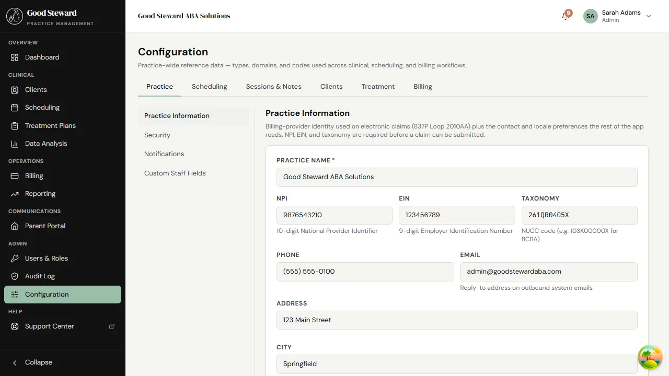
Task: Click the Treatment Plans clipboard icon
Action: click(x=16, y=125)
